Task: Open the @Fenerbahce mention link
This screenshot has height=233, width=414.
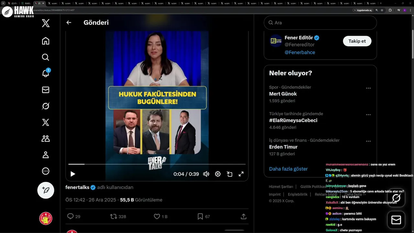Action: click(x=300, y=52)
